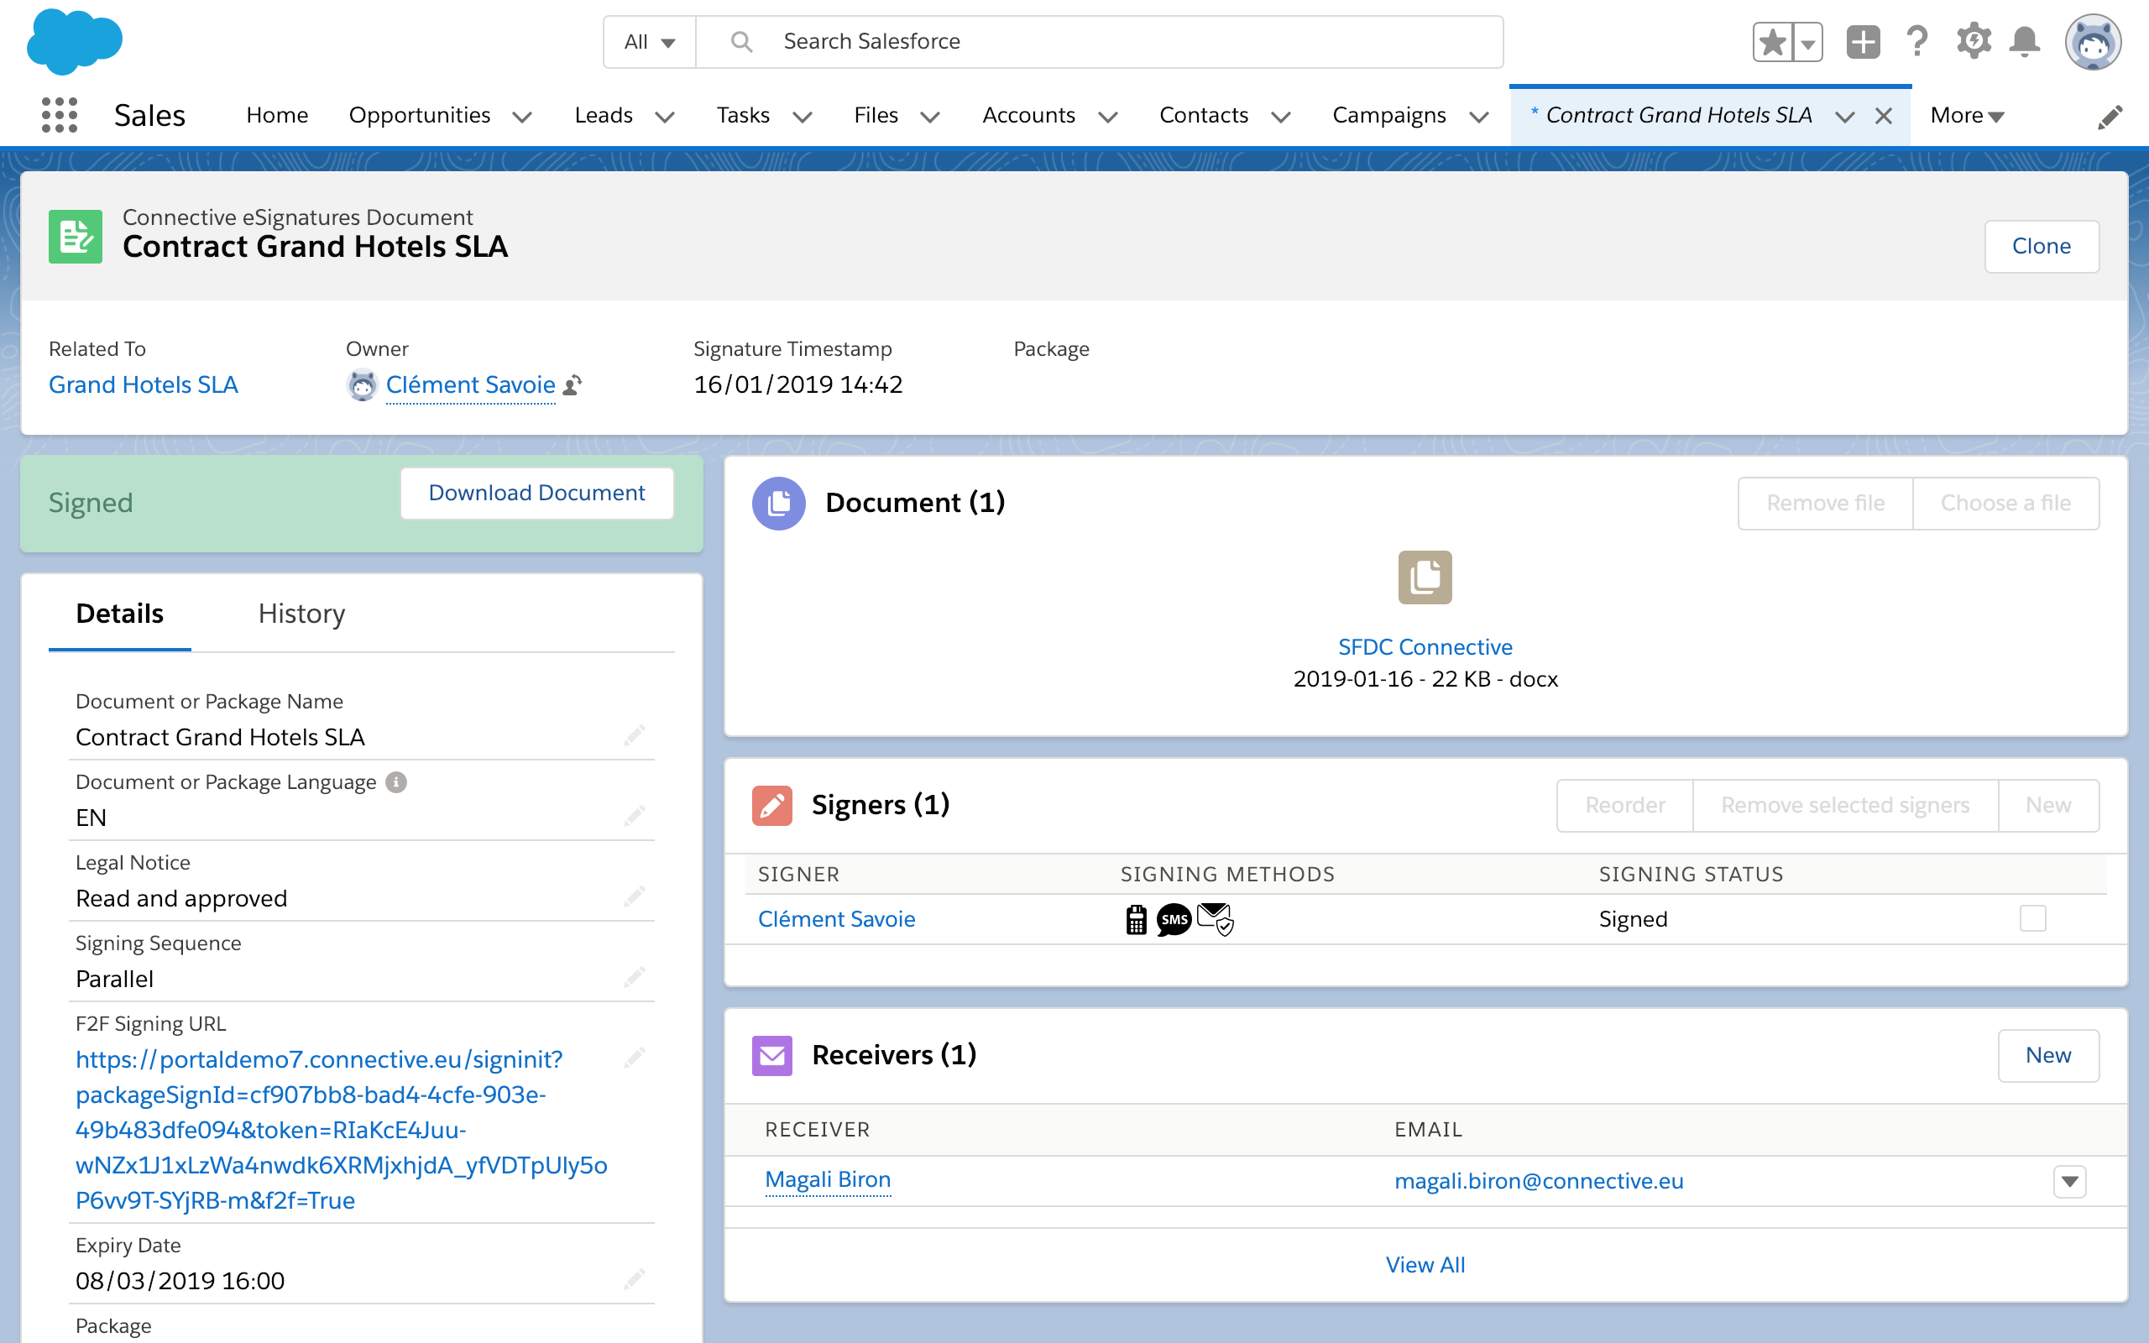Click the change owner icon beside Clément Savoie

pos(573,384)
